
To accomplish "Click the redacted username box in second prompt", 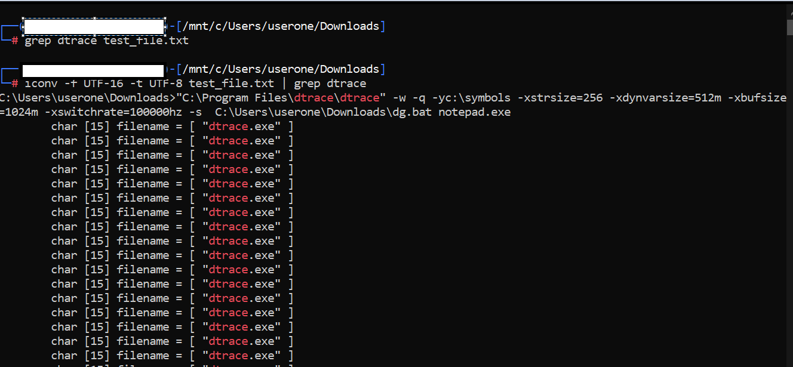I will pyautogui.click(x=93, y=69).
